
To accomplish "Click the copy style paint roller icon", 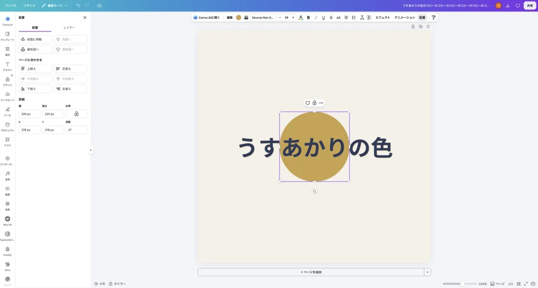I will tap(433, 17).
